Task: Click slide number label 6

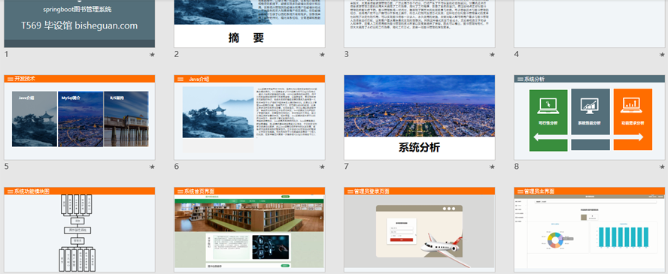Action: pos(176,167)
